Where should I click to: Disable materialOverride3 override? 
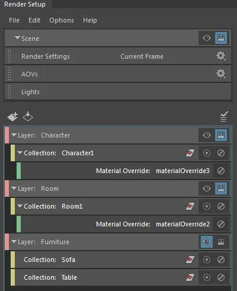221,171
